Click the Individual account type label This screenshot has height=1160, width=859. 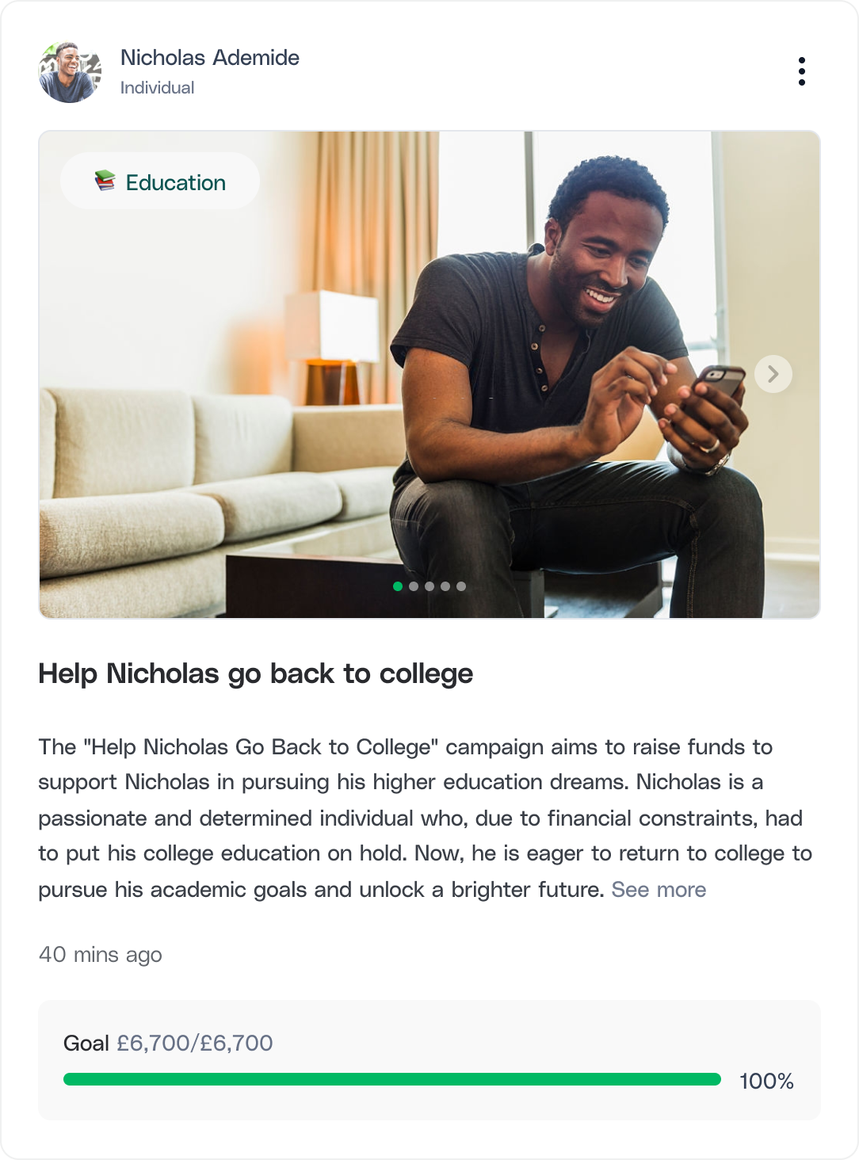tap(157, 88)
